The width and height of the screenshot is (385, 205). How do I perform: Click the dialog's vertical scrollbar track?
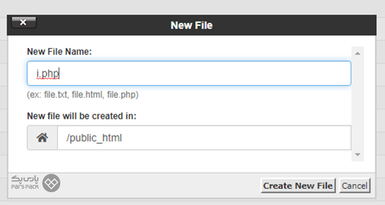[x=358, y=104]
